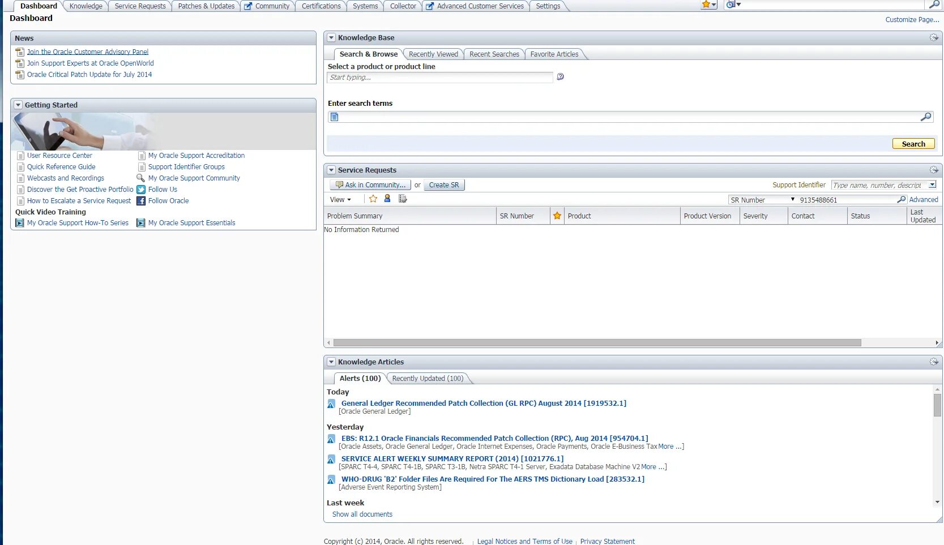
Task: Click alert icon for General Ledger article
Action: [x=331, y=404]
